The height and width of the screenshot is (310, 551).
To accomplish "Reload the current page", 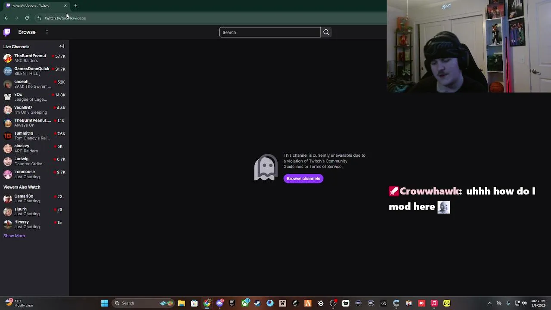I will click(27, 18).
